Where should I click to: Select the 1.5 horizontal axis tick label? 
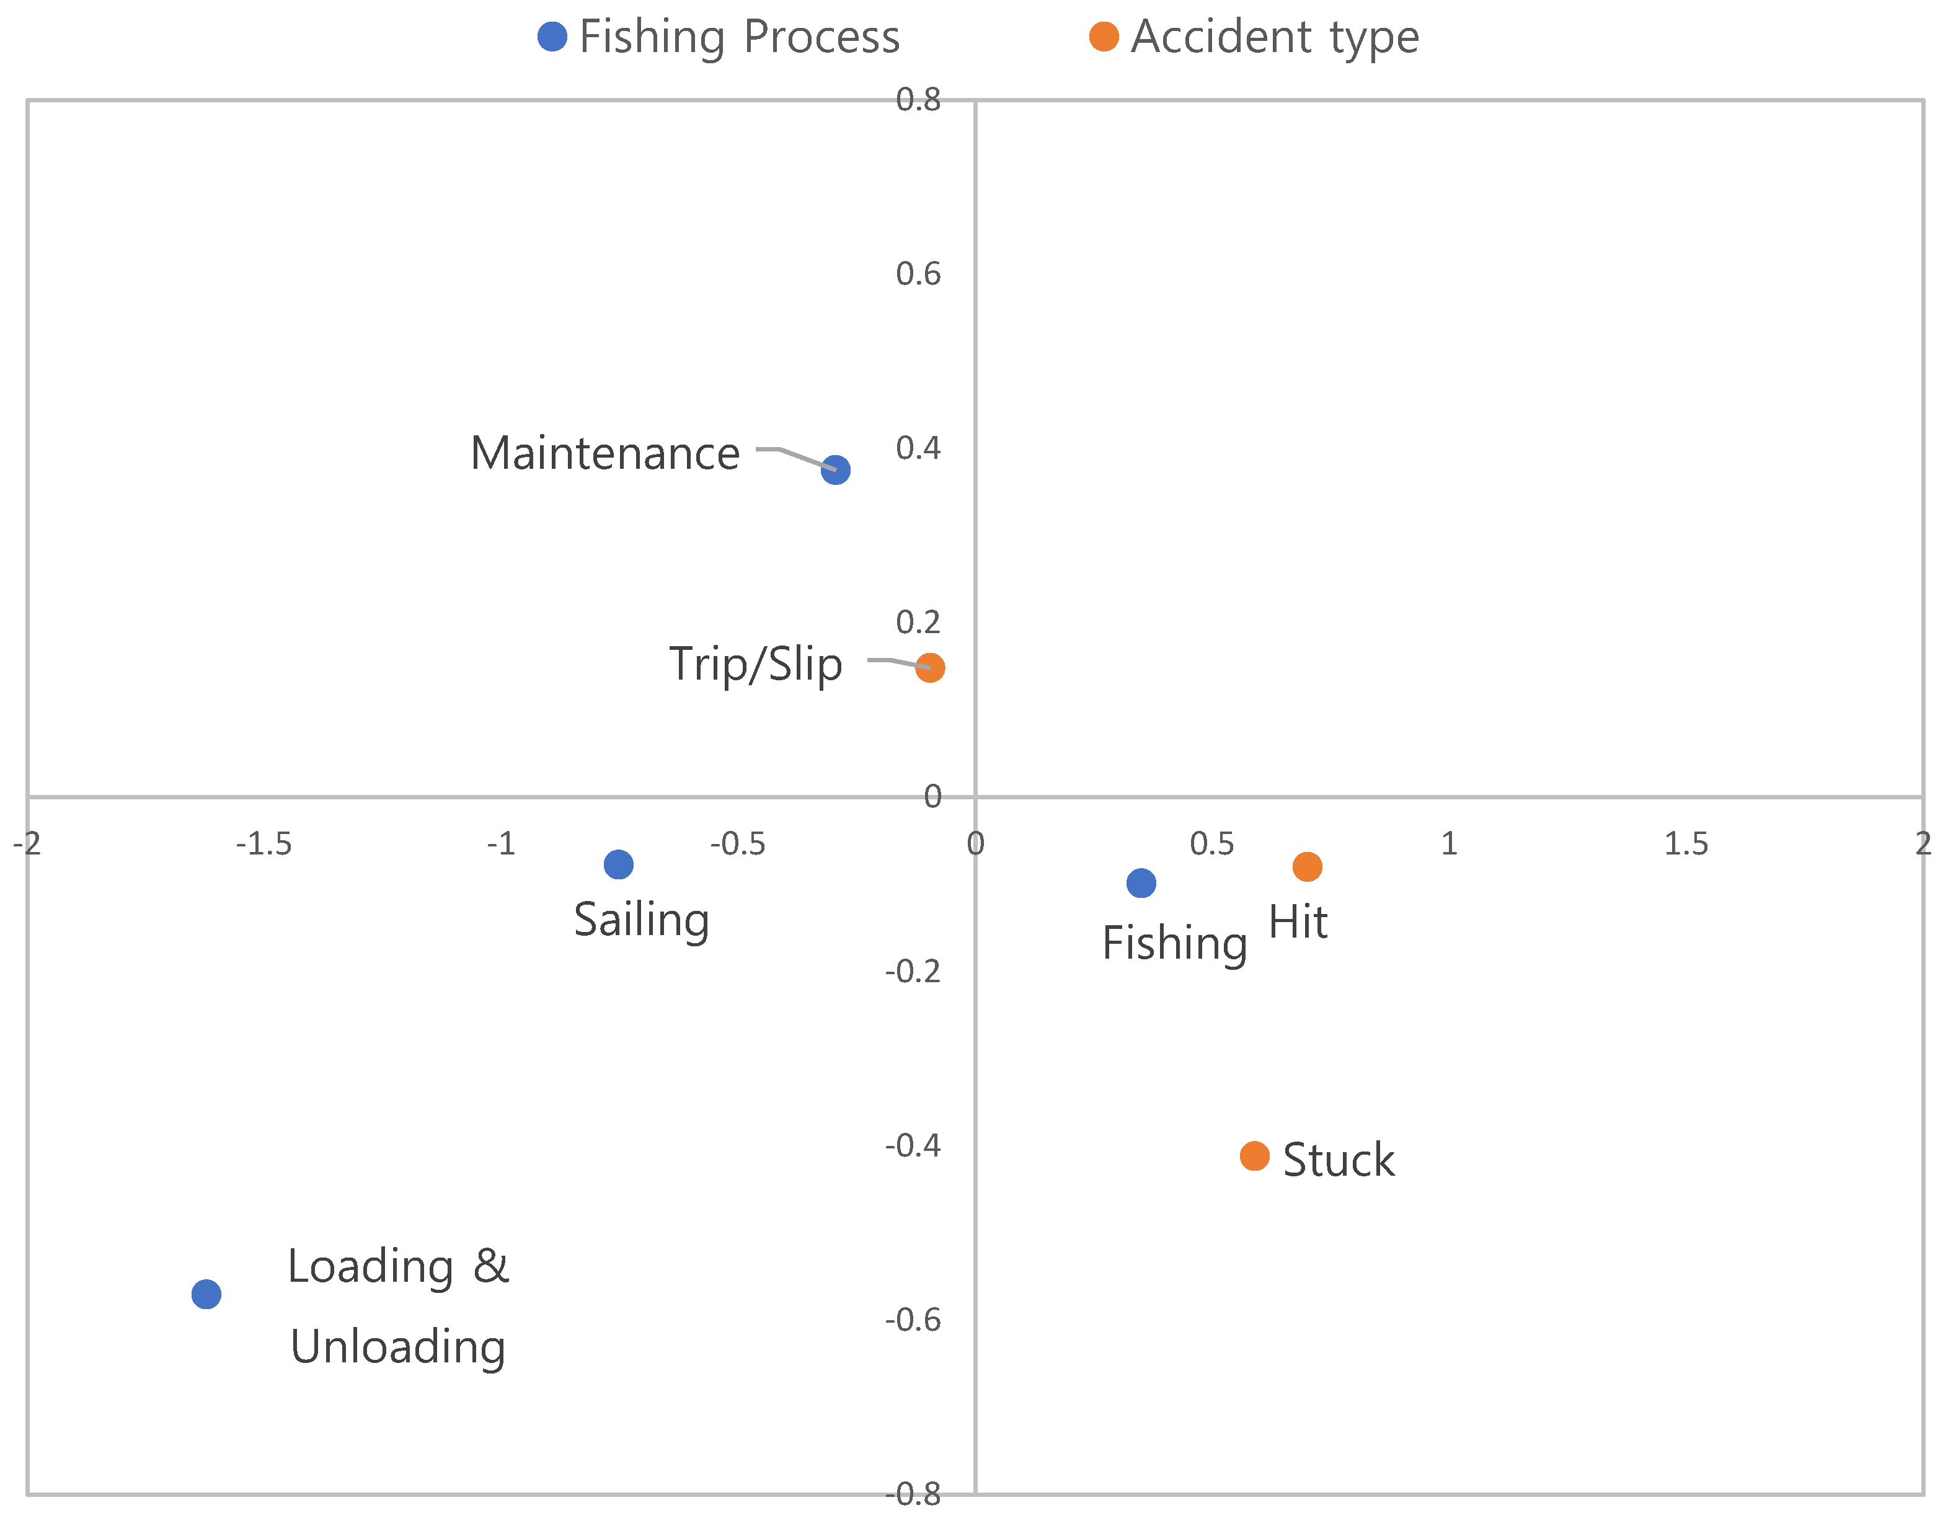coord(1686,843)
